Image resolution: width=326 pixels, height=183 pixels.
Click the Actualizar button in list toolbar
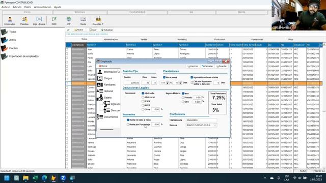(x=107, y=30)
